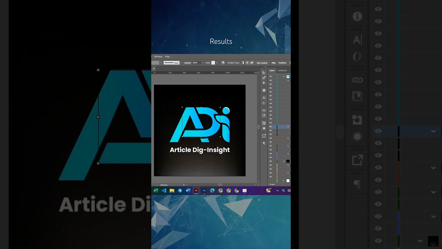Open the Appearance panel sun icon

264,128
